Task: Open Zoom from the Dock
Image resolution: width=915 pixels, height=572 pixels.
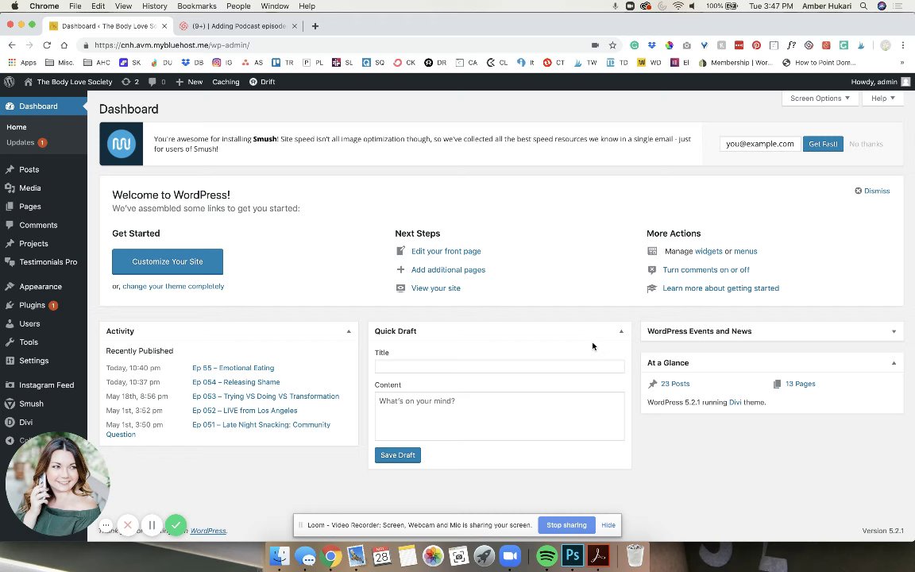Action: pyautogui.click(x=510, y=555)
